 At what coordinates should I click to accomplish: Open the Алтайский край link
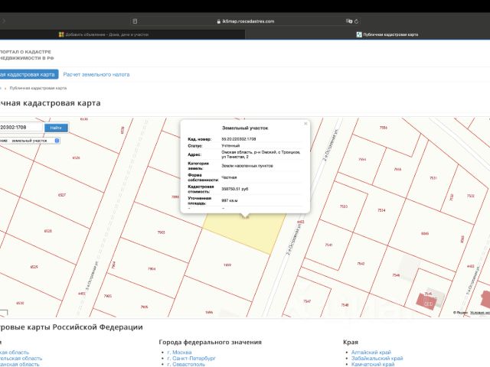pos(371,352)
